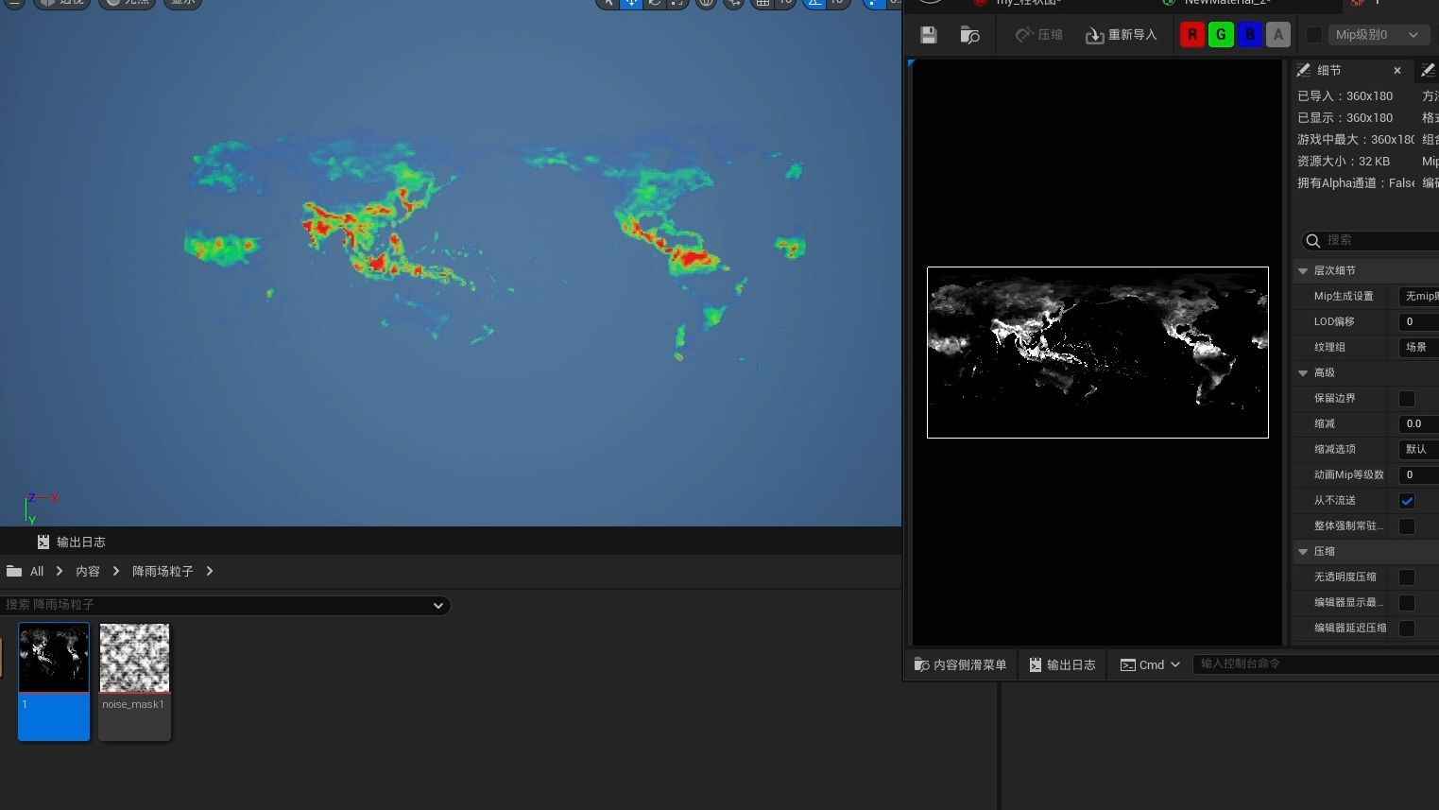Focus the details search field
This screenshot has width=1439, height=810.
pyautogui.click(x=1370, y=240)
